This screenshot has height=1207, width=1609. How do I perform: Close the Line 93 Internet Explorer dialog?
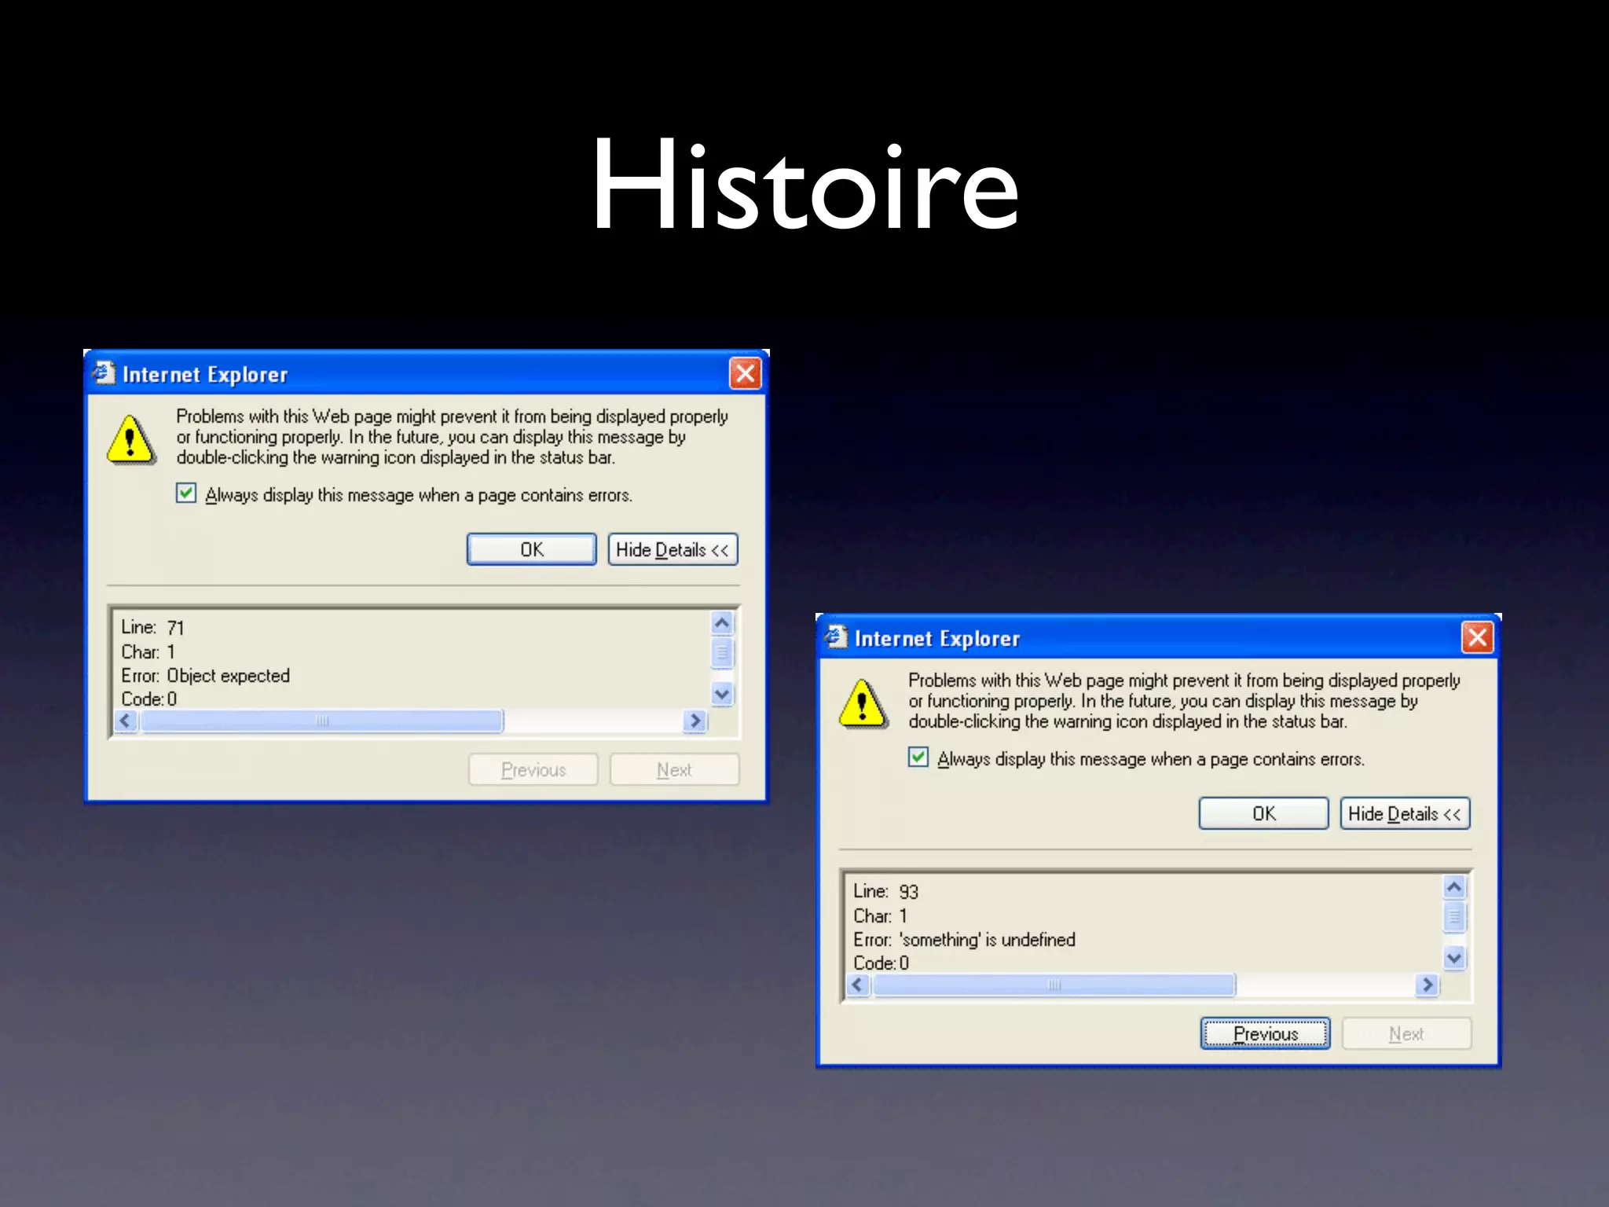pyautogui.click(x=1478, y=637)
